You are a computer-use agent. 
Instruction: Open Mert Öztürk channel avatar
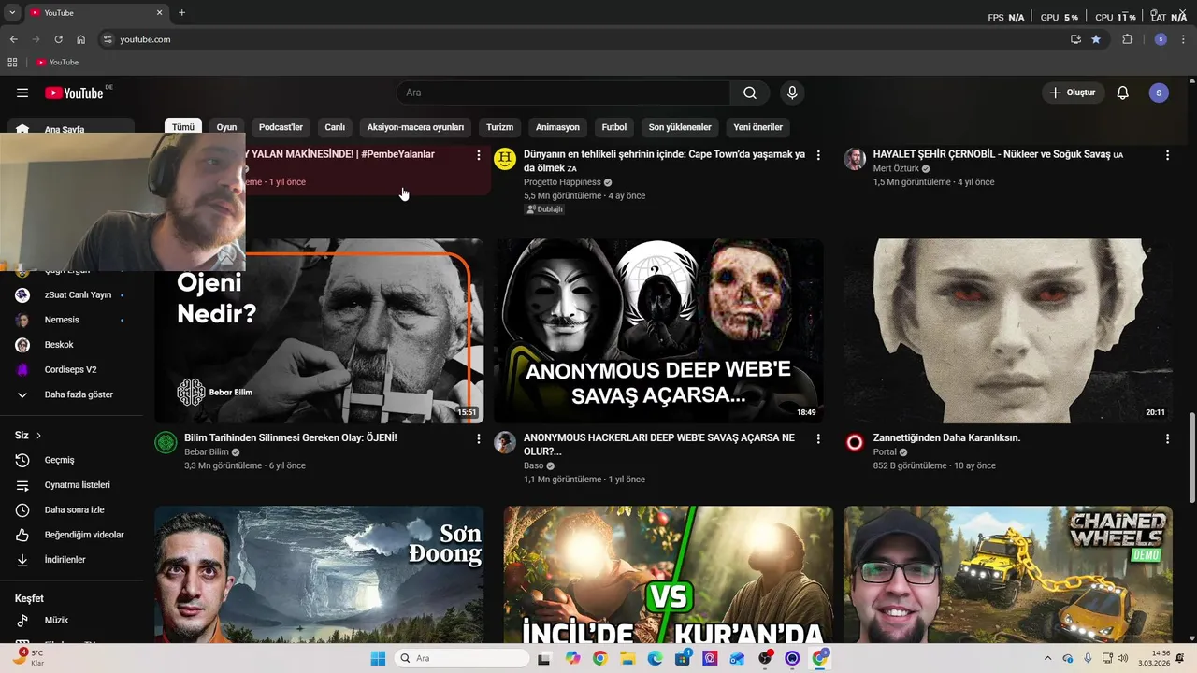[855, 159]
